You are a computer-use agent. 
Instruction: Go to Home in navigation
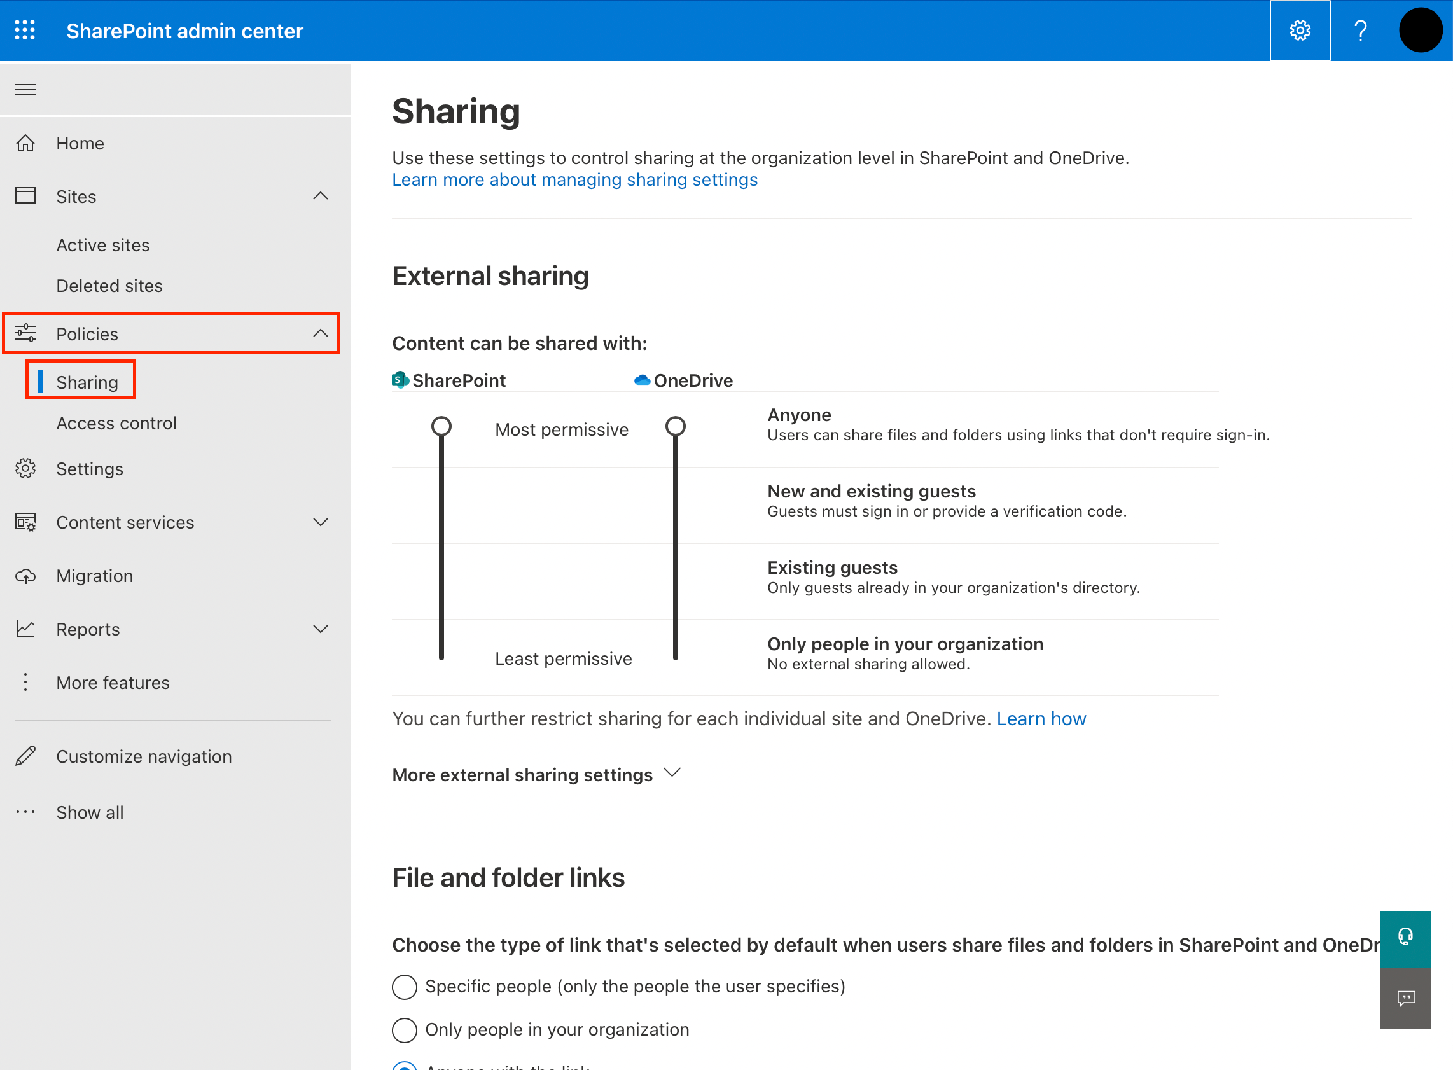coord(80,143)
